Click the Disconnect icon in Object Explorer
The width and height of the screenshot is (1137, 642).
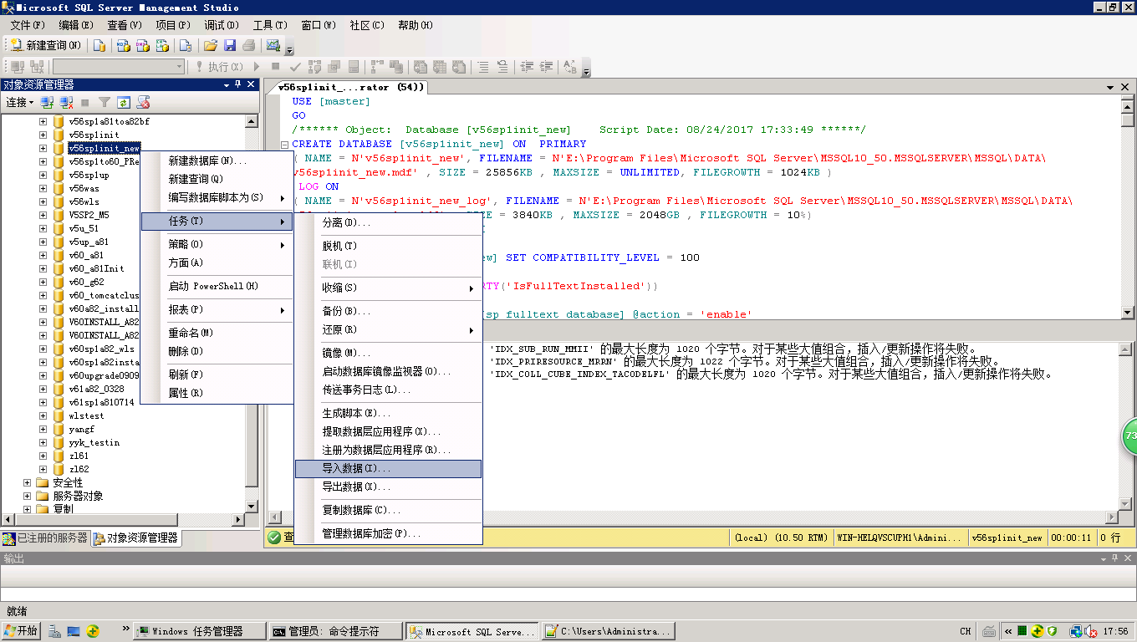[x=66, y=103]
